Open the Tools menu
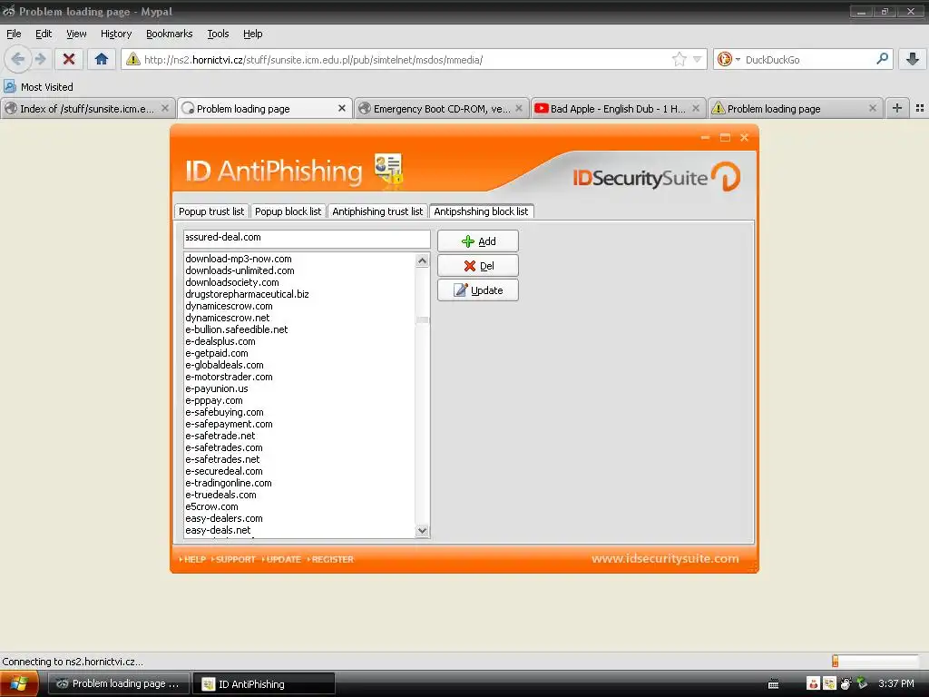The image size is (929, 697). tap(218, 34)
